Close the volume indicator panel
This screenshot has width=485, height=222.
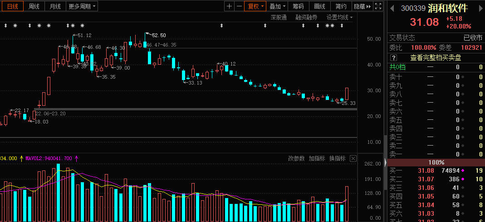tap(353, 159)
